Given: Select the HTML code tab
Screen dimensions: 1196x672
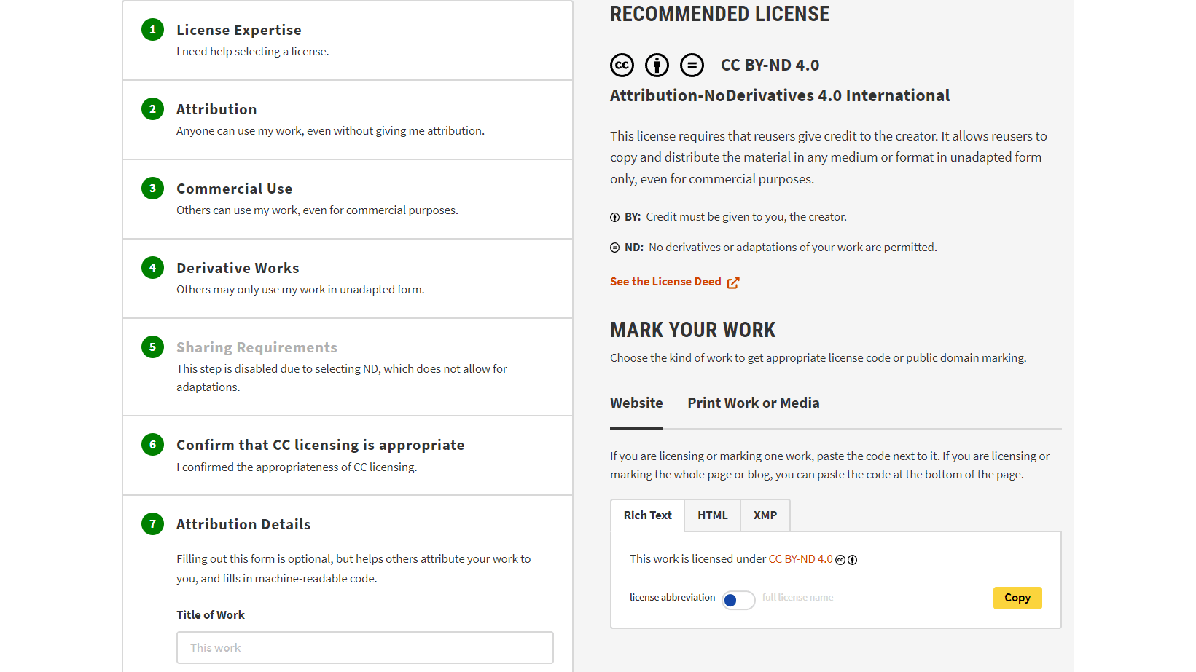Looking at the screenshot, I should click(x=712, y=515).
